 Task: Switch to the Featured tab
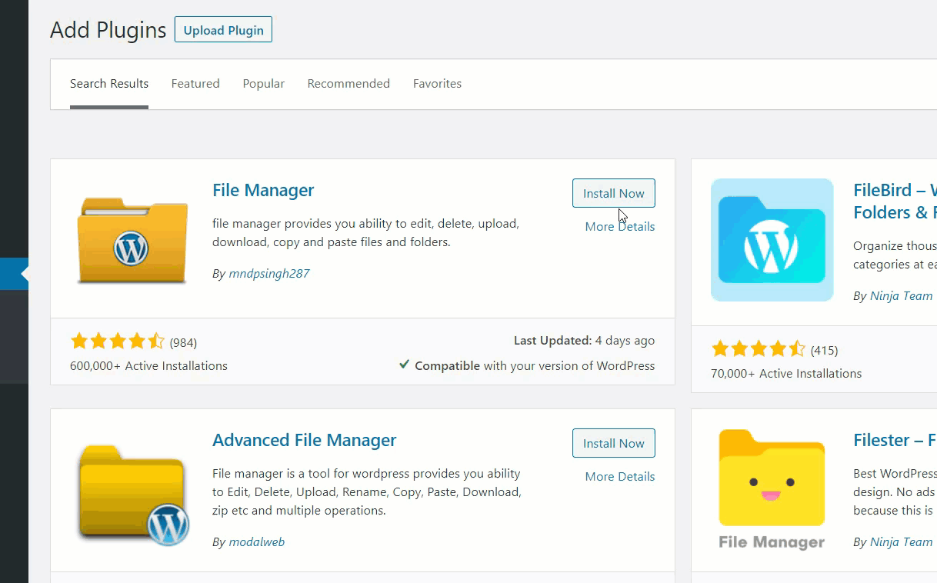(195, 84)
